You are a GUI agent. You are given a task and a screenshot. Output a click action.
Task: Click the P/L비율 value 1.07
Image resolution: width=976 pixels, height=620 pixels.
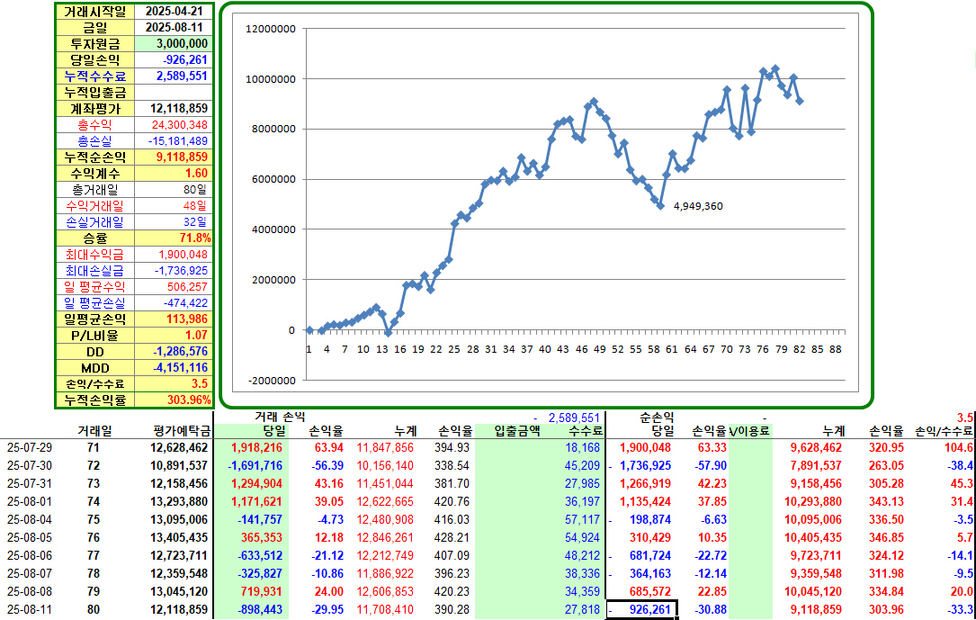click(174, 335)
